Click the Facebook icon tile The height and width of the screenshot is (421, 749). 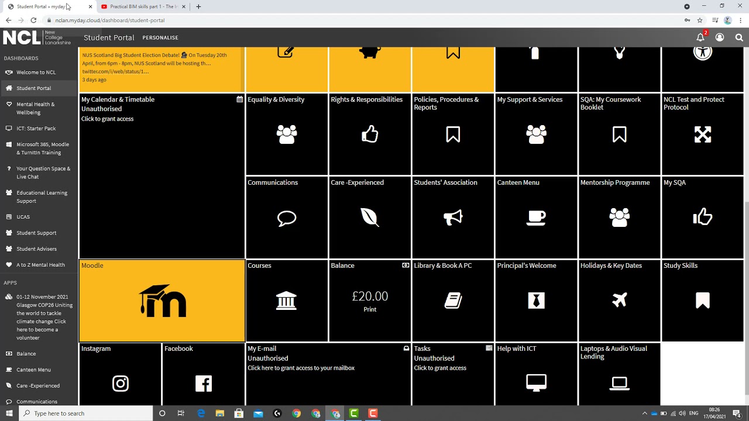203,374
